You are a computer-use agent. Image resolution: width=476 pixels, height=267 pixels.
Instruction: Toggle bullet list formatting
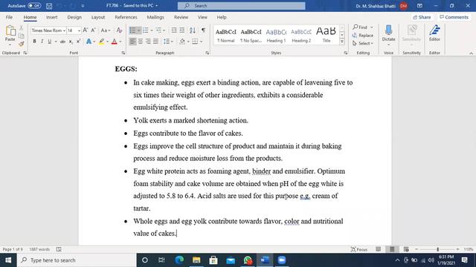pos(132,30)
